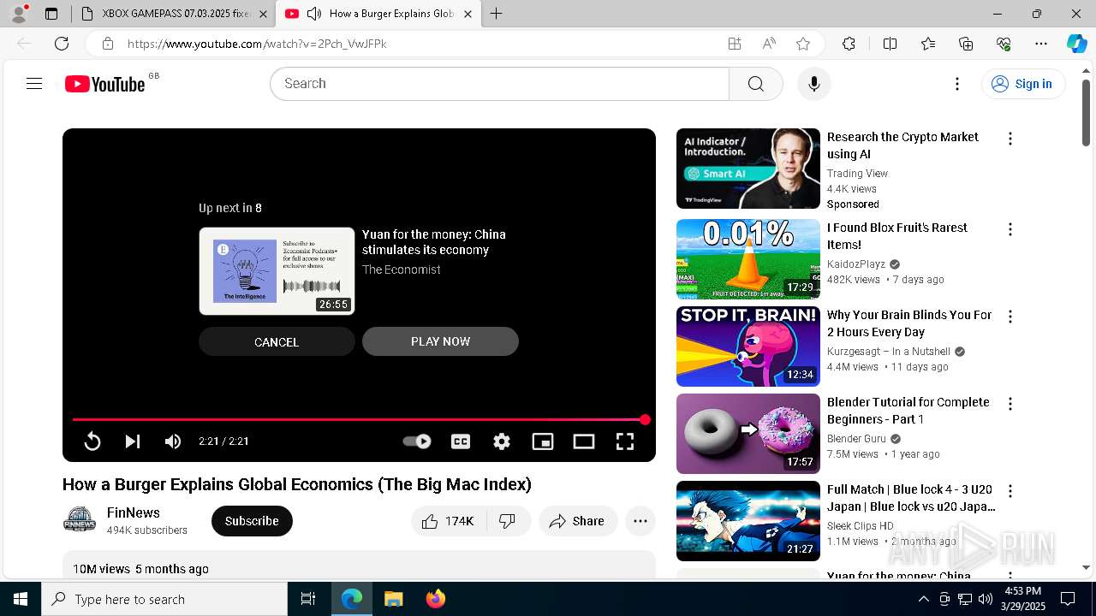Viewport: 1096px width, 616px height.
Task: Open Blender Tutorial for Complete Beginners title
Action: [x=908, y=411]
